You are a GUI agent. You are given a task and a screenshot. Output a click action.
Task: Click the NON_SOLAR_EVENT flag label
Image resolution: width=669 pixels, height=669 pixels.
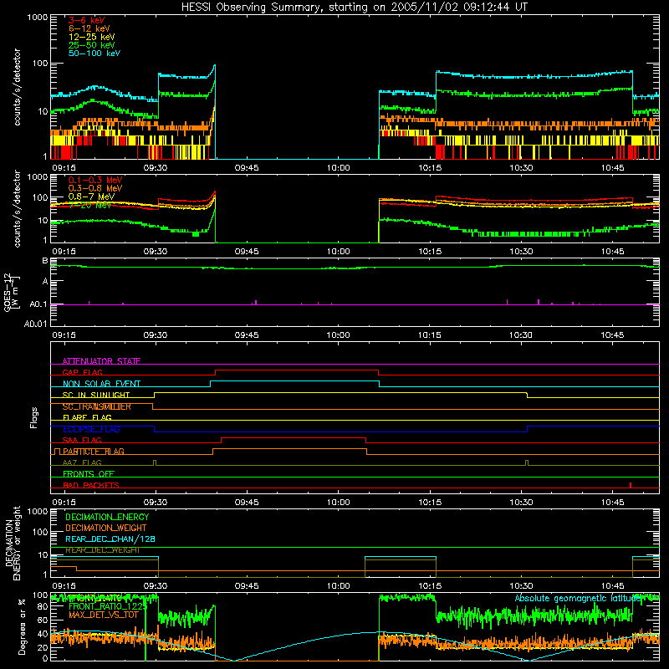[101, 384]
